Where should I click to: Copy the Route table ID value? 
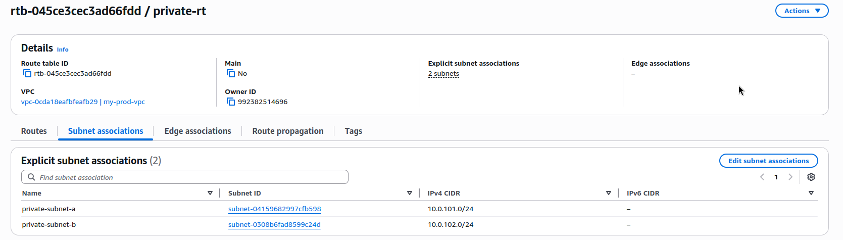tap(27, 74)
